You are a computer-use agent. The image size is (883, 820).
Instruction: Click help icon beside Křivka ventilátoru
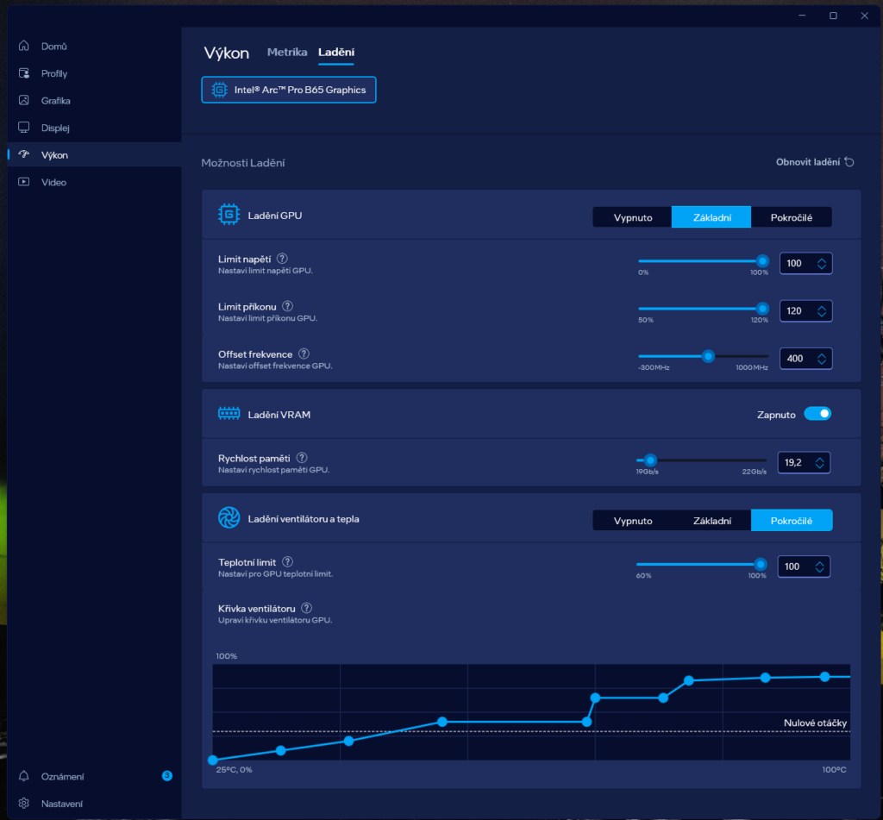click(x=306, y=608)
